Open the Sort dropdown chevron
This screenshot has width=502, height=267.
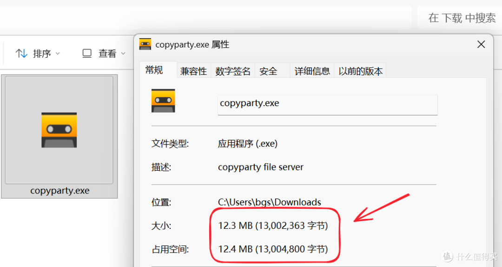(58, 53)
